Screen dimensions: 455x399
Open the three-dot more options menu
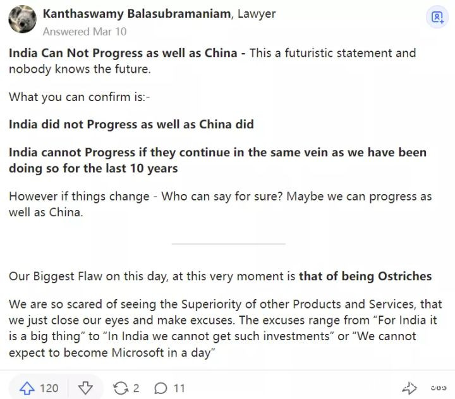point(438,388)
